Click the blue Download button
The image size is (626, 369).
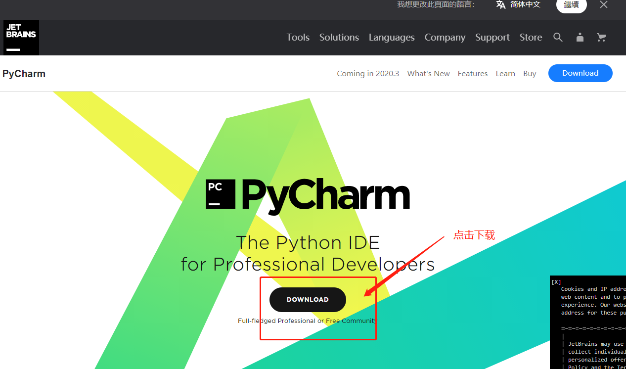(x=581, y=73)
